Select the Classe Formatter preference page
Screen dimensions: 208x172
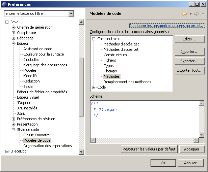pos(37,135)
